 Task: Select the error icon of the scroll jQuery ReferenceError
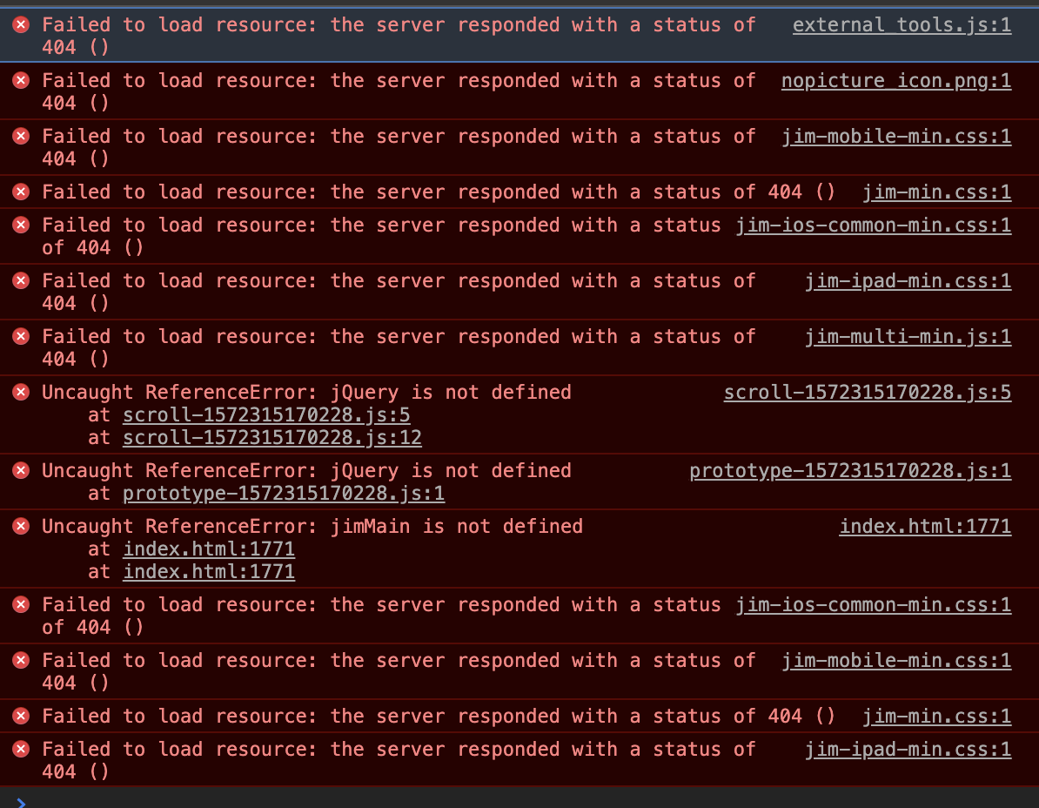[x=22, y=393]
